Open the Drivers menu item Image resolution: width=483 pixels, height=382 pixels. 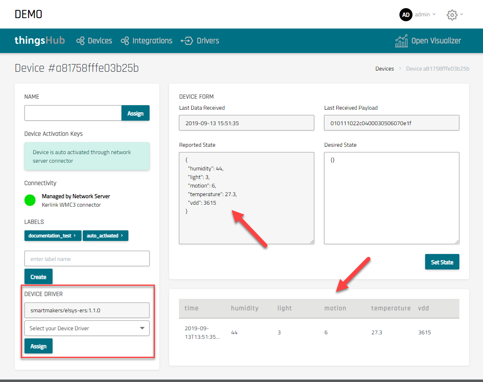click(207, 41)
